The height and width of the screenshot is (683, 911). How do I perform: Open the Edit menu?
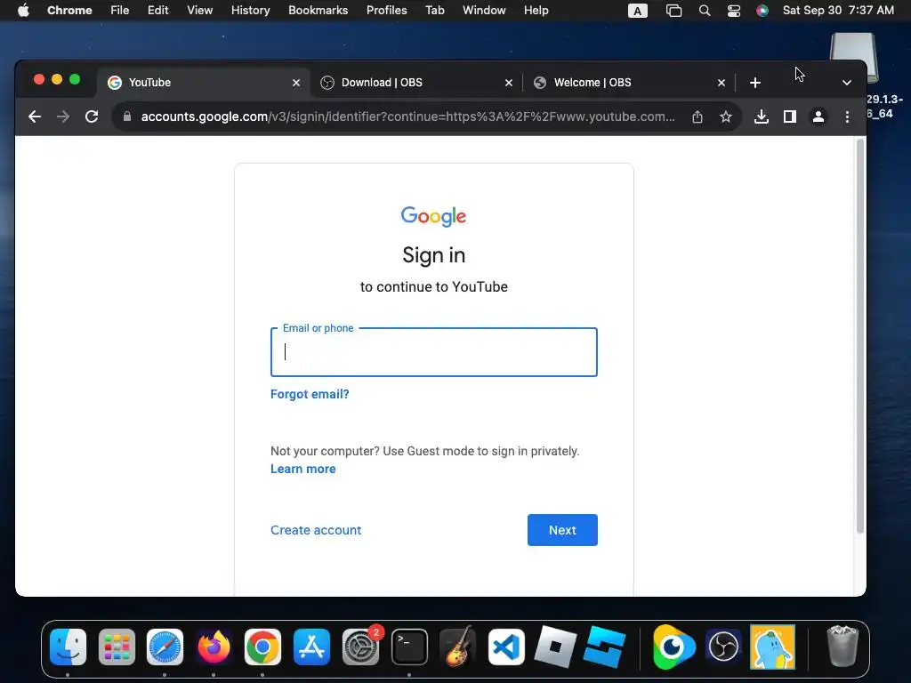pos(157,11)
